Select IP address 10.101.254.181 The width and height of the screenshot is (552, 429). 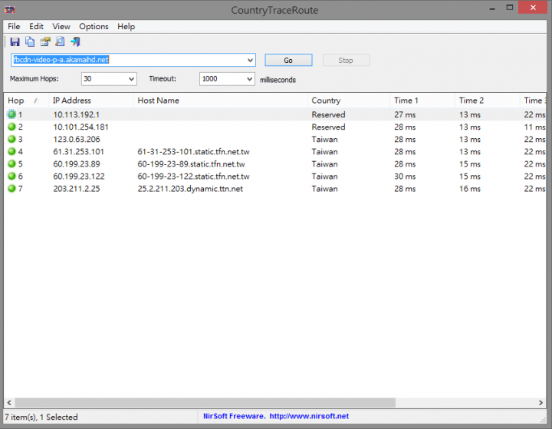coord(80,127)
